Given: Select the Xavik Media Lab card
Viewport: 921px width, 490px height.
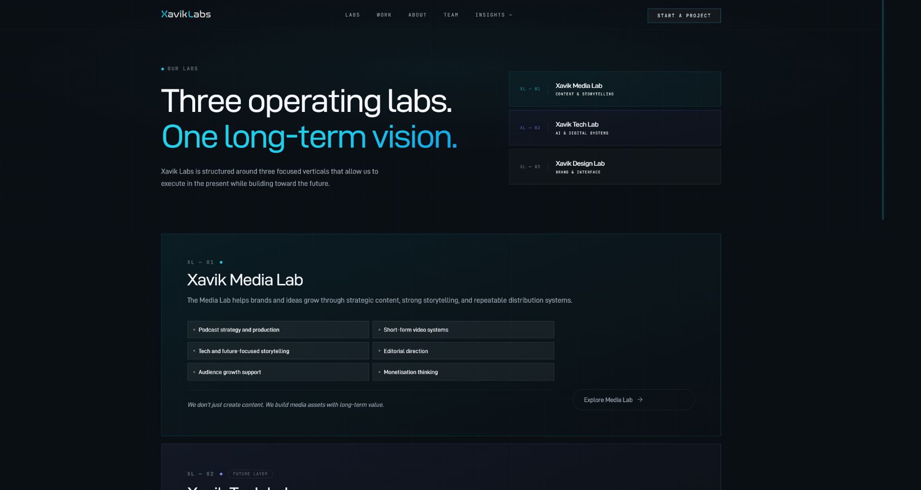Looking at the screenshot, I should click(615, 89).
